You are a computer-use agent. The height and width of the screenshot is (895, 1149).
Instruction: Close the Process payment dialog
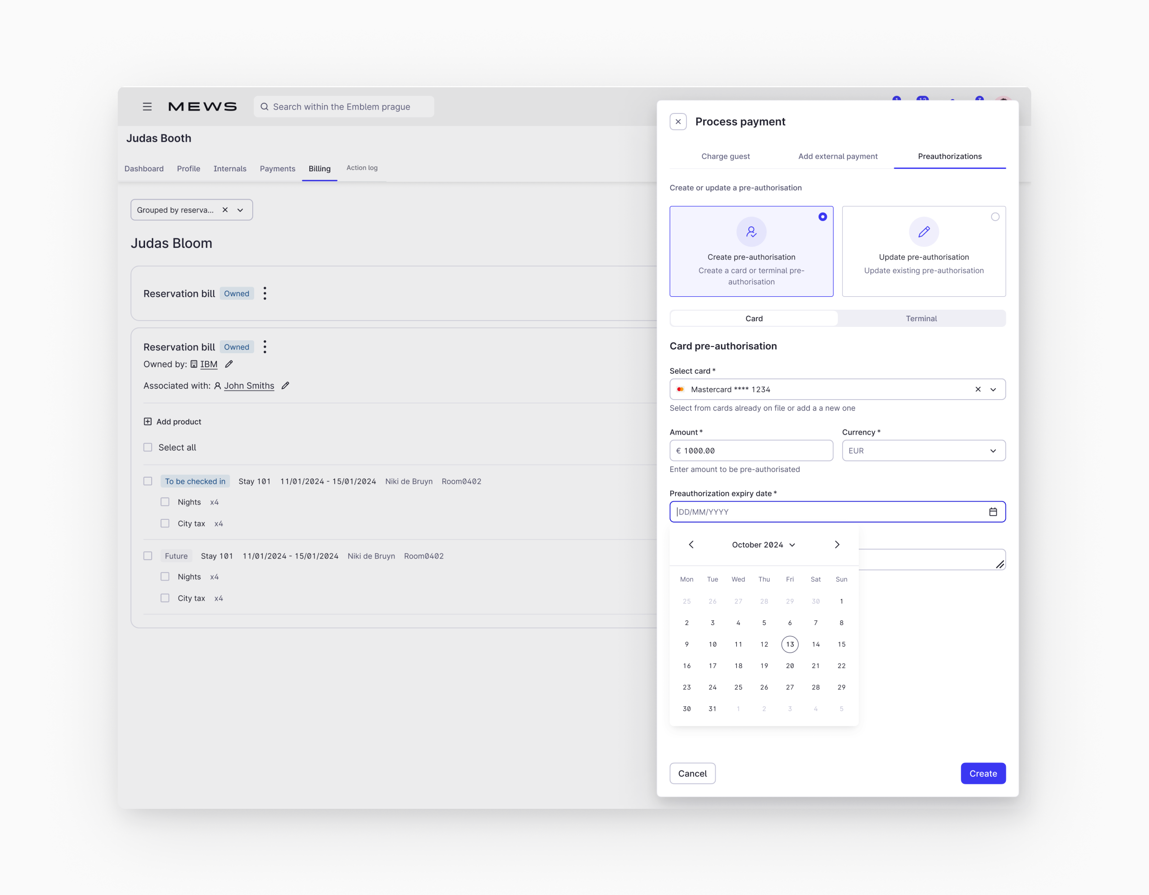[678, 122]
